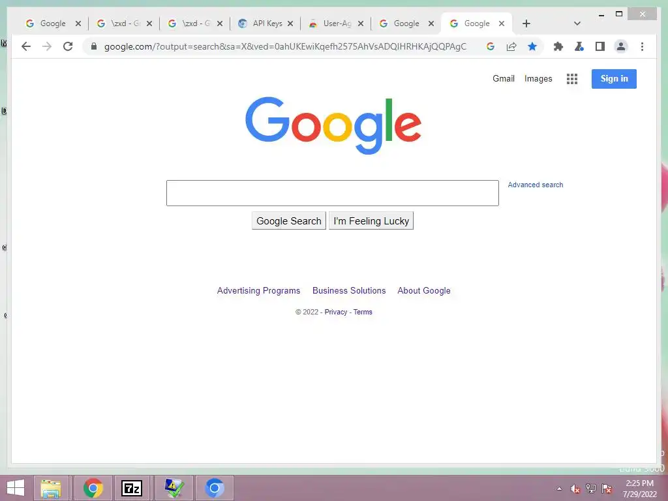Close the first Google tab
668x501 pixels.
pos(78,23)
